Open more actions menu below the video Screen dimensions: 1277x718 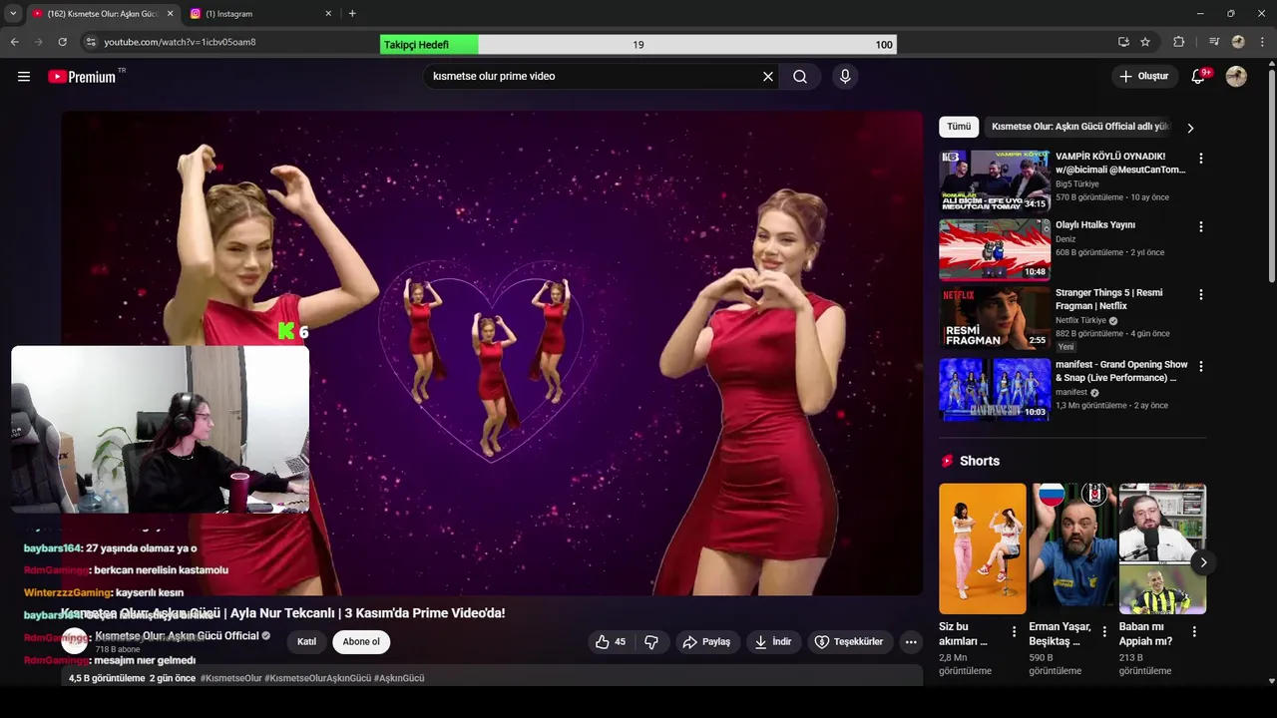point(911,641)
